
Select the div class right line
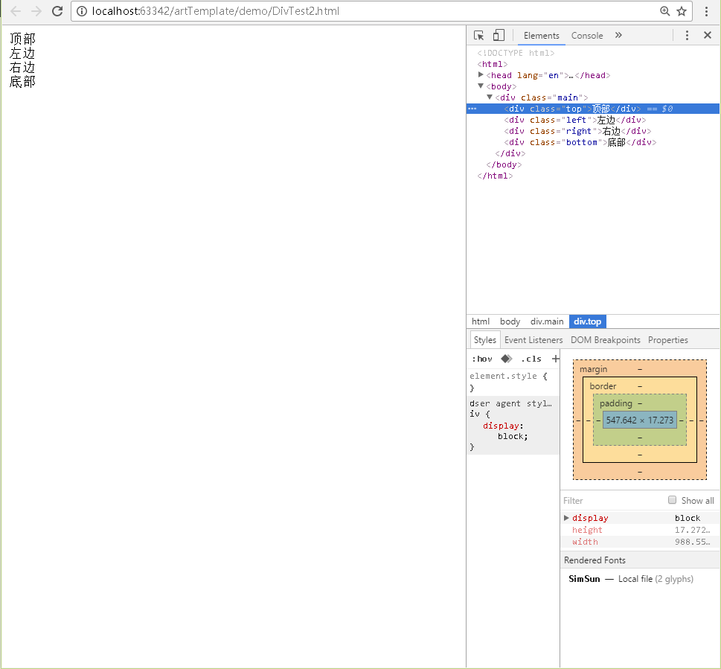click(577, 131)
